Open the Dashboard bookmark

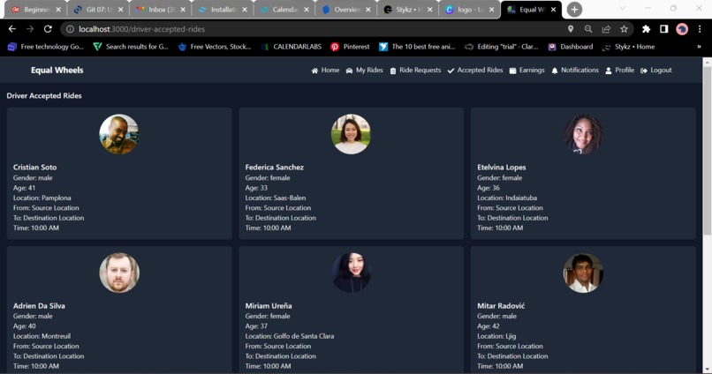571,47
